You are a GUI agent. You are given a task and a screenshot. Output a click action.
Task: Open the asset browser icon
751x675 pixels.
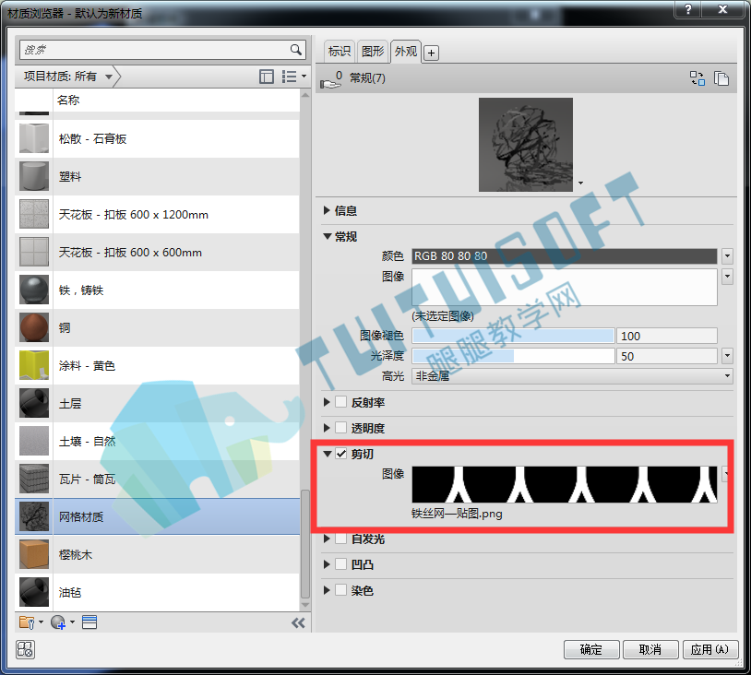coord(89,622)
